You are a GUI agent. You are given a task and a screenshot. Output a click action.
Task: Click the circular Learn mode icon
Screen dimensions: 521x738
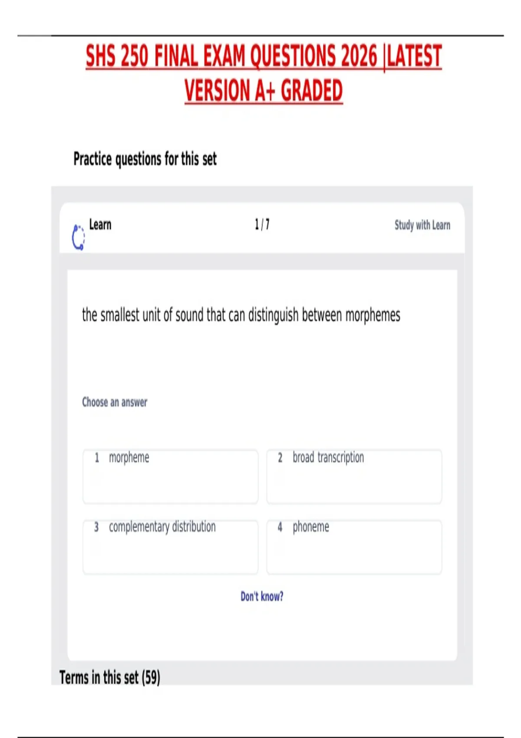78,237
